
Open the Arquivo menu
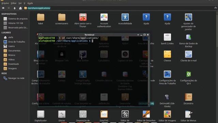[x=5, y=3]
